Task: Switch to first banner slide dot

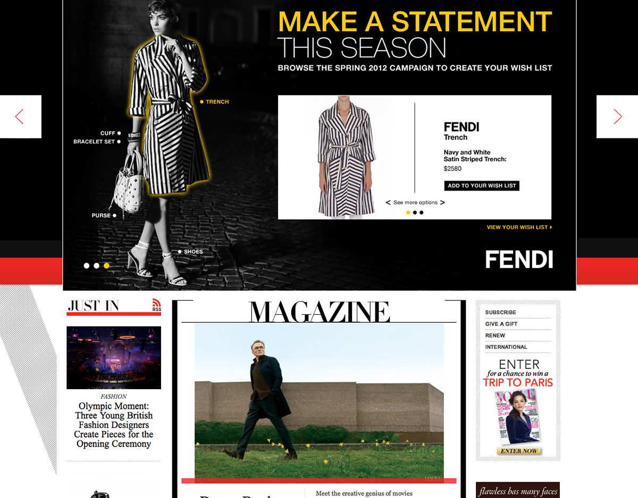Action: [87, 265]
